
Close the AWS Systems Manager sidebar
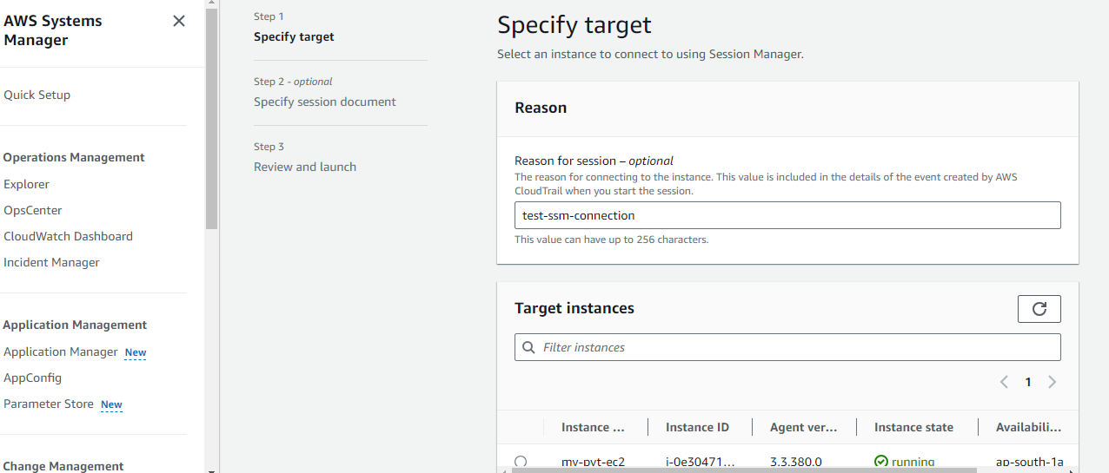[x=179, y=21]
